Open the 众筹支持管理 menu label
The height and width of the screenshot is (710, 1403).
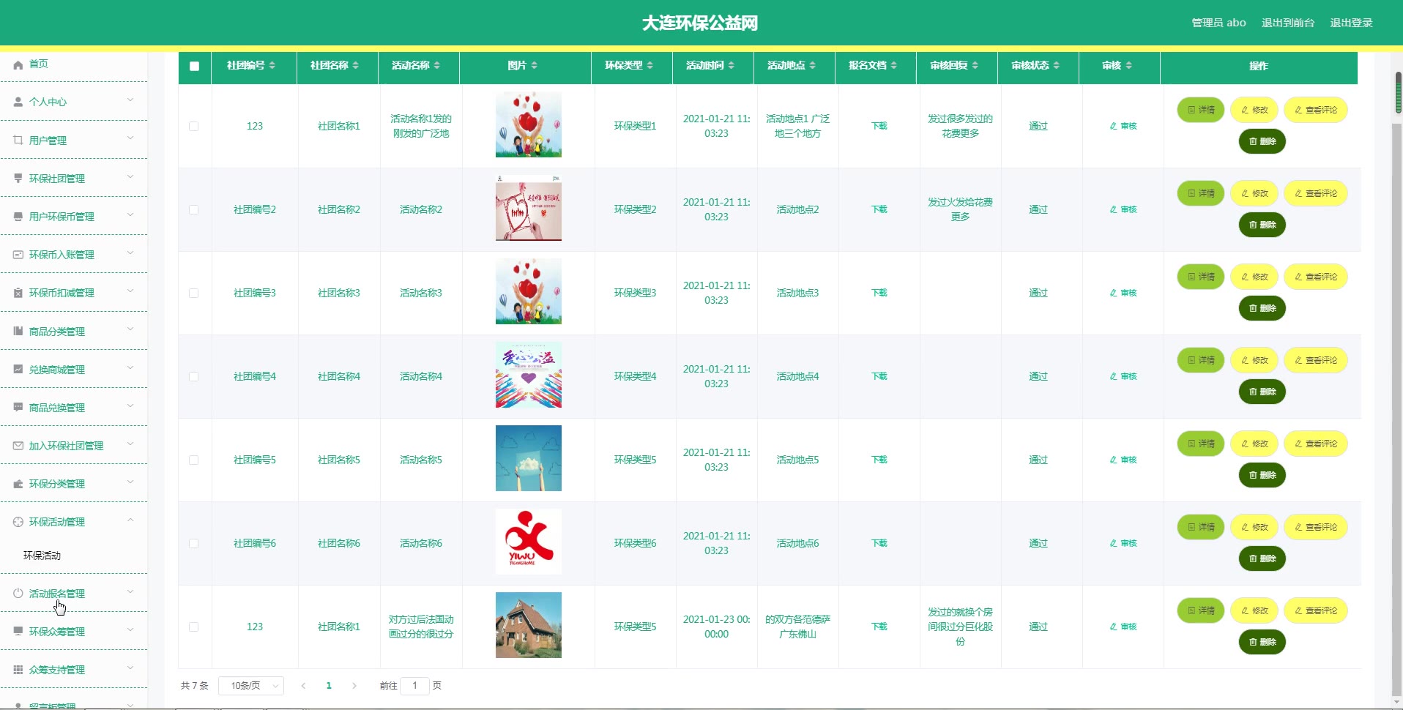coord(57,670)
